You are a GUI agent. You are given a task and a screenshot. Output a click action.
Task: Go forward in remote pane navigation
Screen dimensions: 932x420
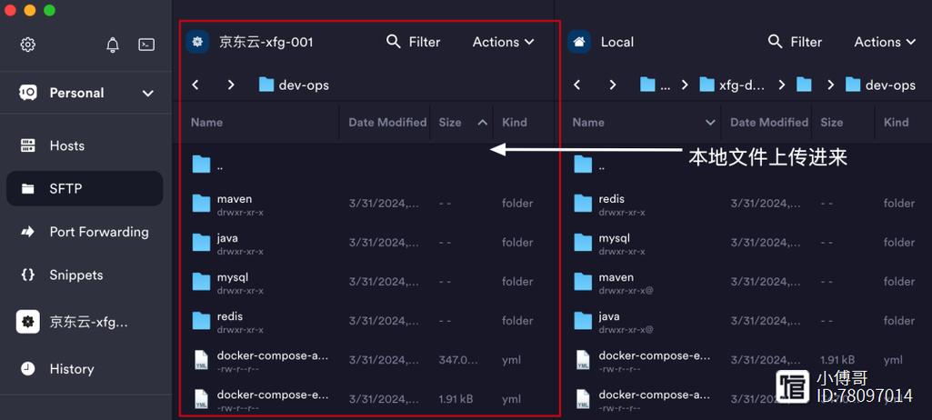click(231, 85)
